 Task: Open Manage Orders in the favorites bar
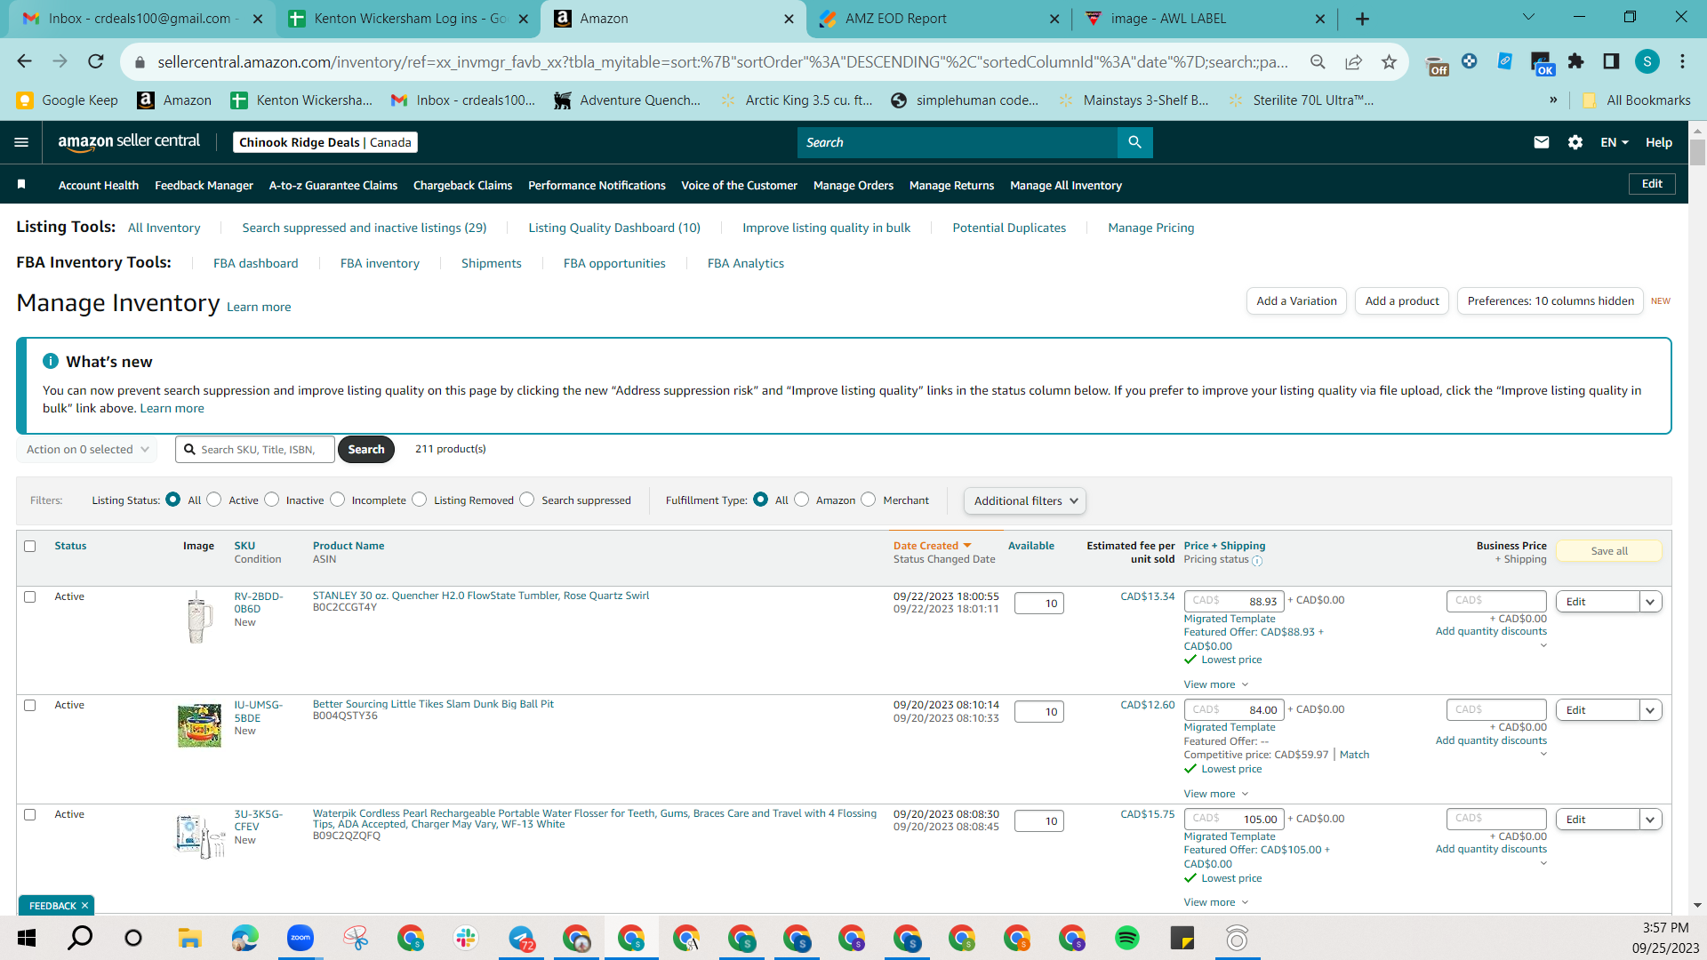click(x=853, y=185)
